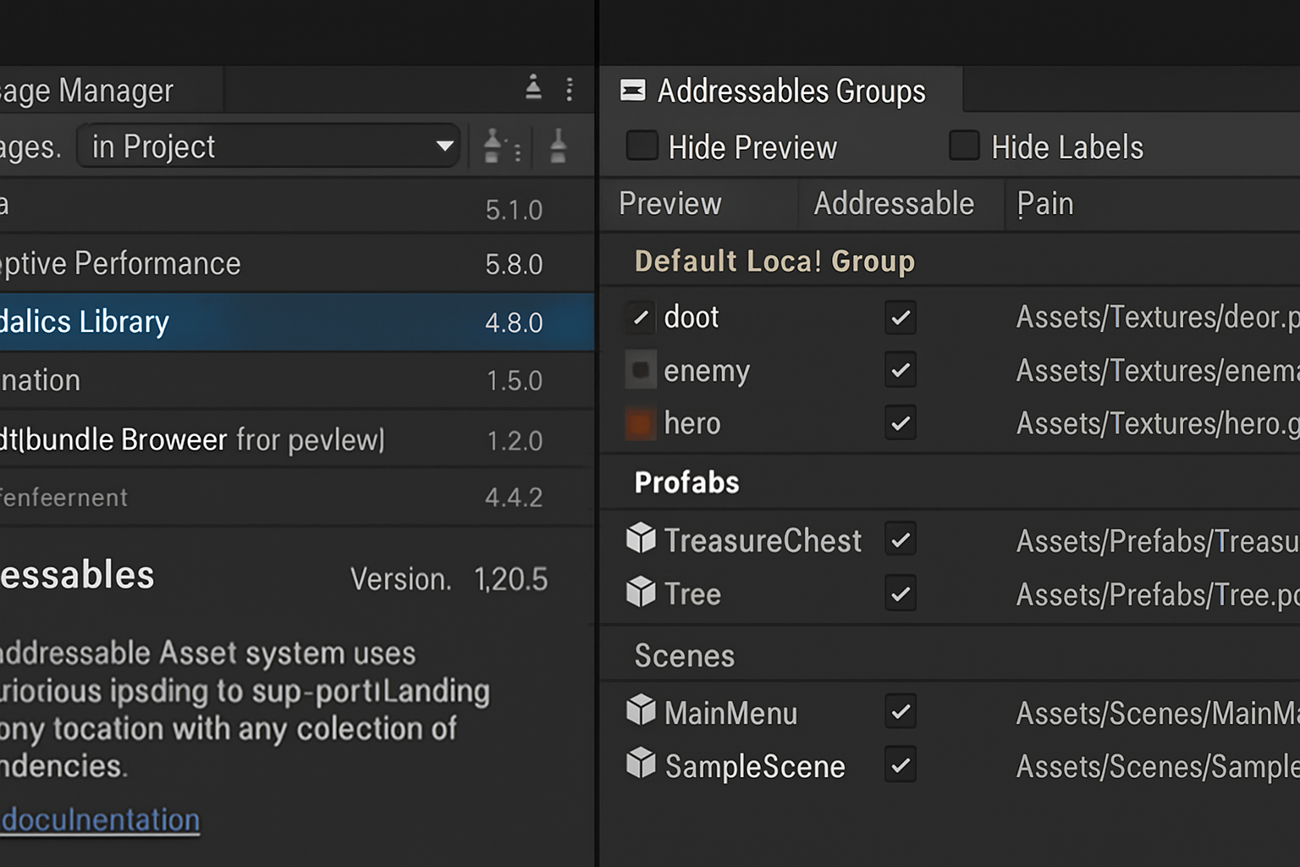The width and height of the screenshot is (1300, 867).
Task: Click the sort icon beside the scope dropdown
Action: point(501,146)
